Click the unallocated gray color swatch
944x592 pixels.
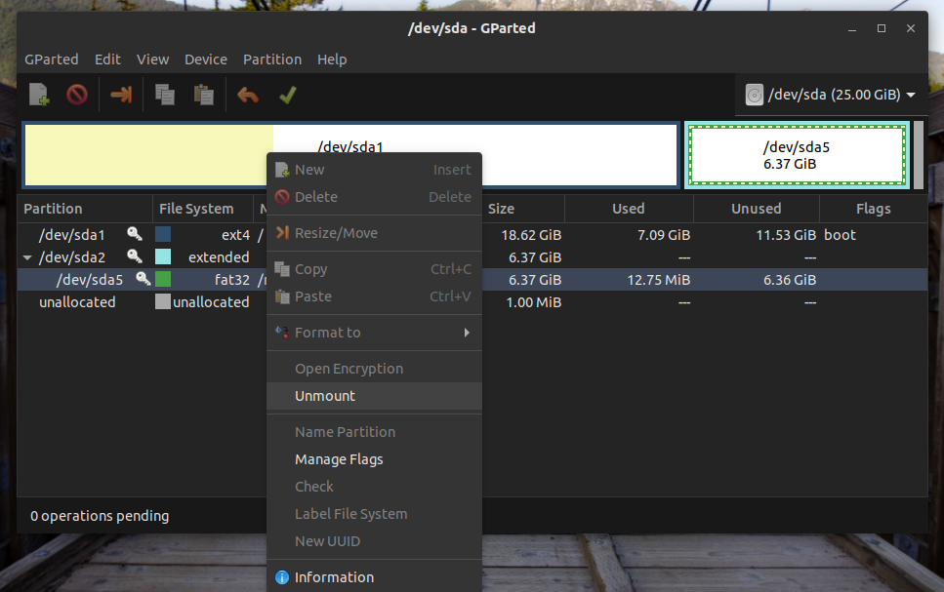163,301
